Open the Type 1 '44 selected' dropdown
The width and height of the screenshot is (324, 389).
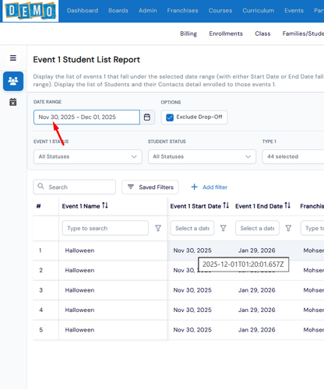tap(293, 156)
